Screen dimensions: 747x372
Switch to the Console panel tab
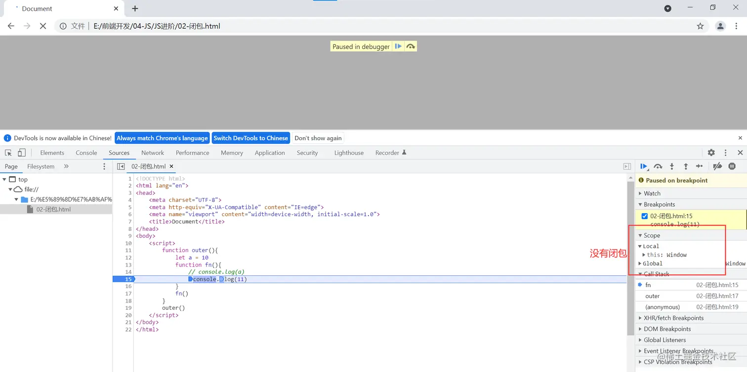click(x=86, y=153)
